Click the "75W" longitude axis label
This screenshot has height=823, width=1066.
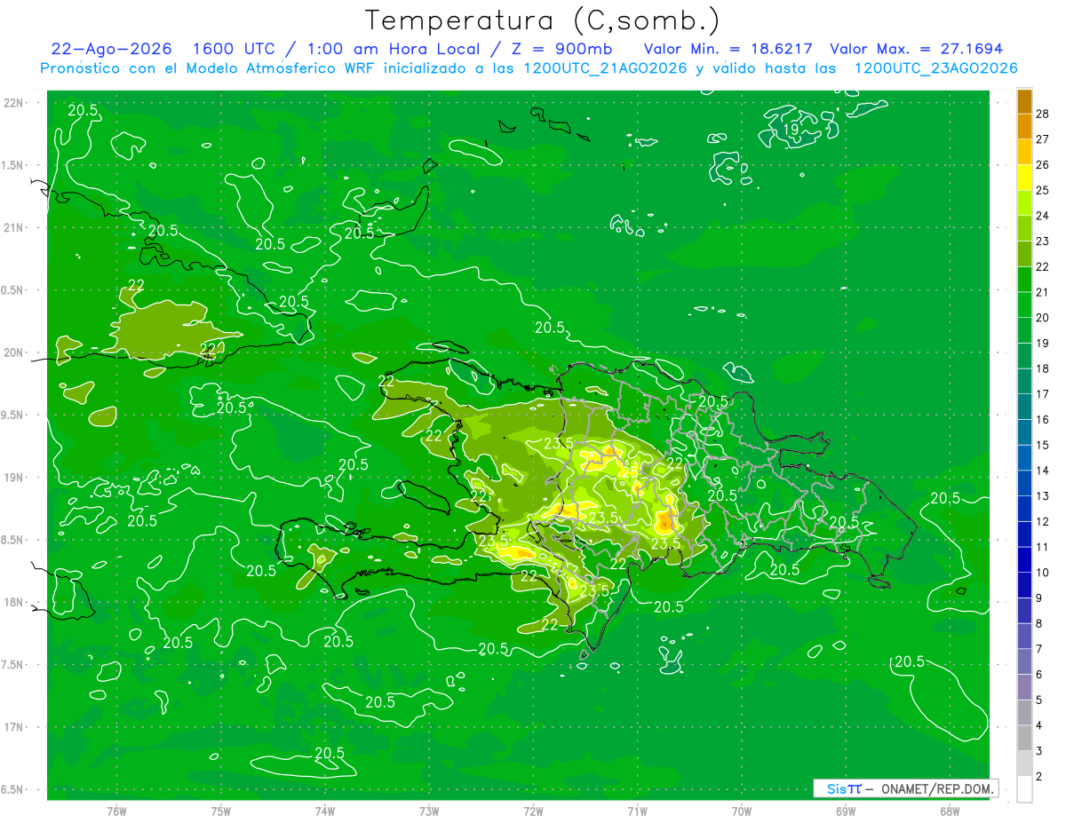(x=221, y=811)
